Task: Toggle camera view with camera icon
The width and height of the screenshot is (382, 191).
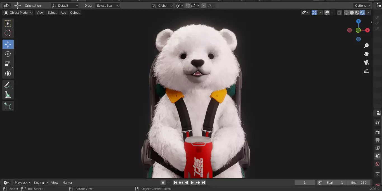Action: coord(366,62)
